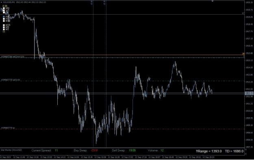Click the red Buy Swap value -29.91
The height and width of the screenshot is (160, 254).
94,150
